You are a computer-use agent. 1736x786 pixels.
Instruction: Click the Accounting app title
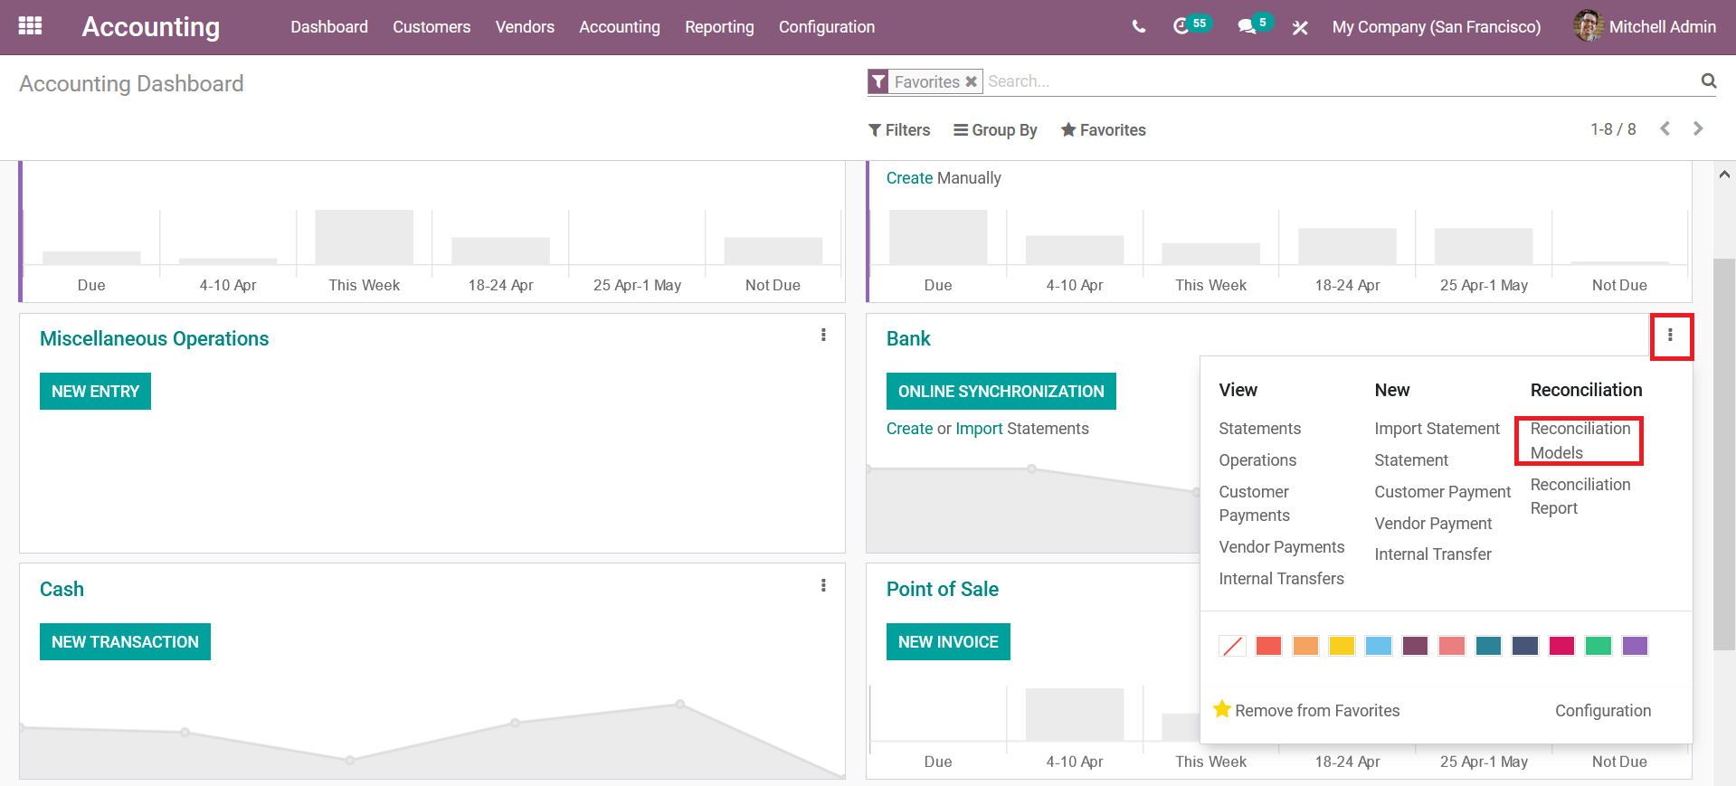151,27
